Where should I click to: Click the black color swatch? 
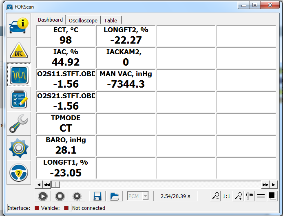(x=272, y=196)
